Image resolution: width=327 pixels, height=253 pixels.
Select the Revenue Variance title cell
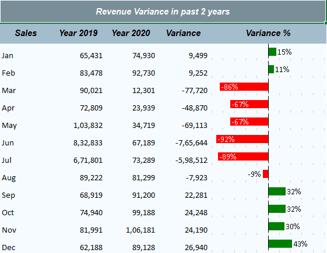[163, 12]
